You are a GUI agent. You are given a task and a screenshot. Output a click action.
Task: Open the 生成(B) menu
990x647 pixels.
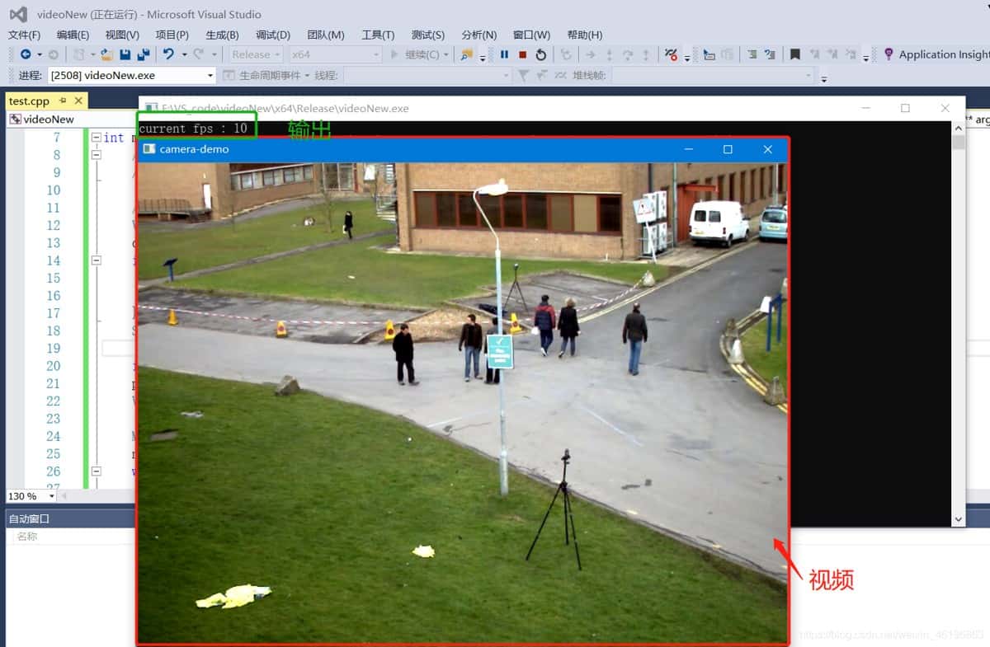pyautogui.click(x=222, y=35)
